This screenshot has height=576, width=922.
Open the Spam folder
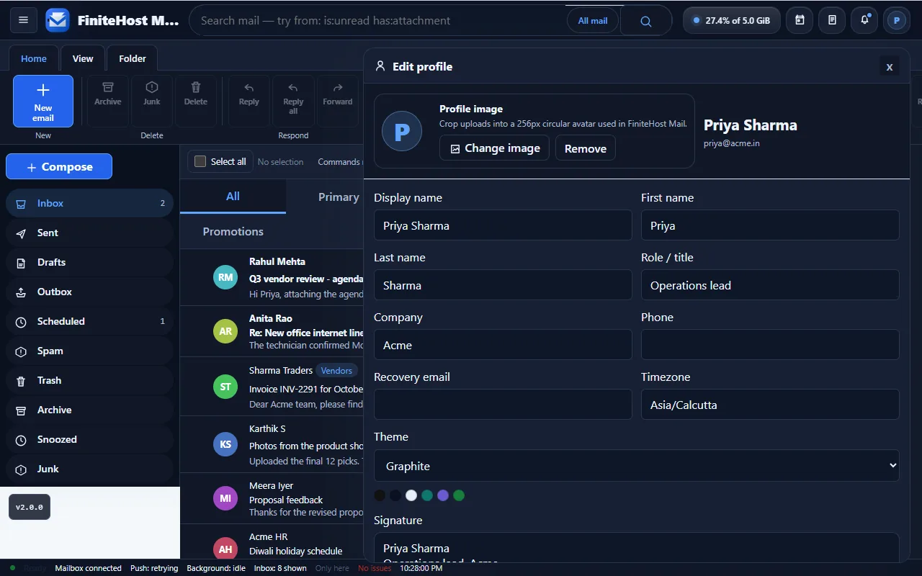tap(89, 351)
